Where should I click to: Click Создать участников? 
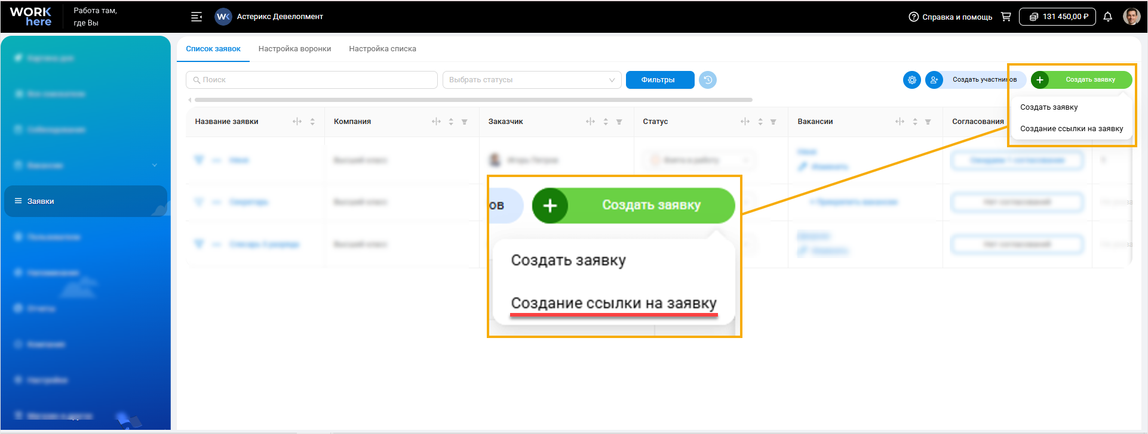pos(984,80)
